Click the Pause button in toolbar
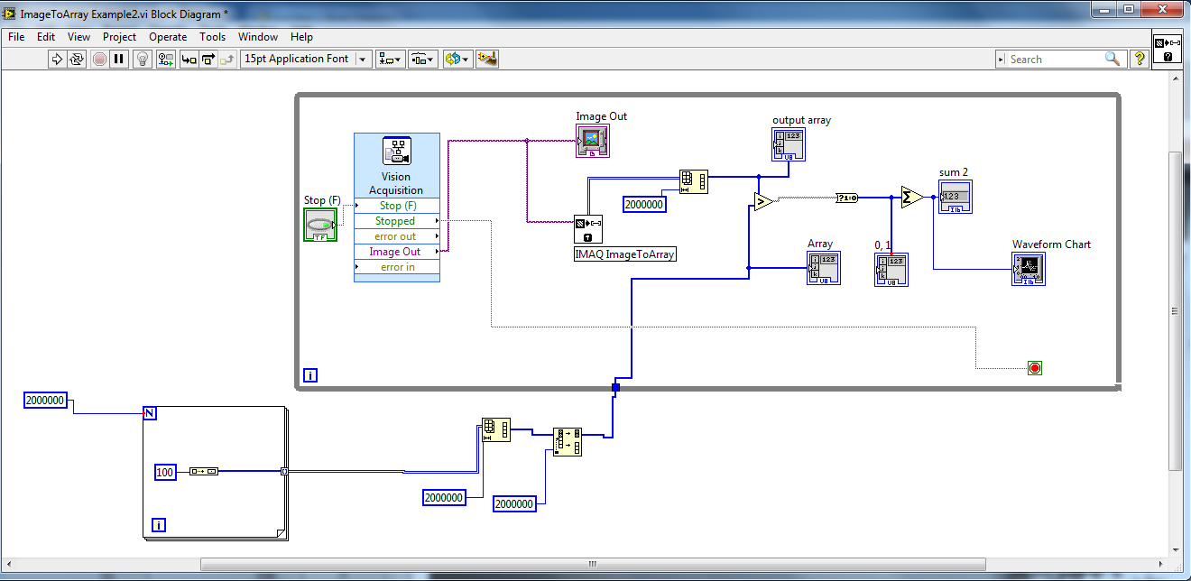 [120, 59]
